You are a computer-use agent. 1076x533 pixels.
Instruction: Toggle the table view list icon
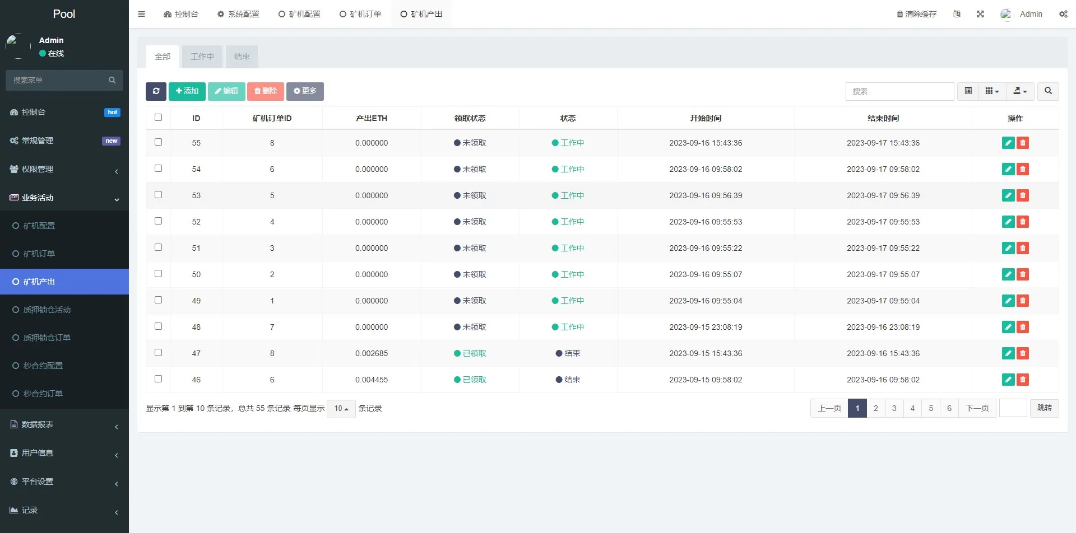(x=968, y=91)
